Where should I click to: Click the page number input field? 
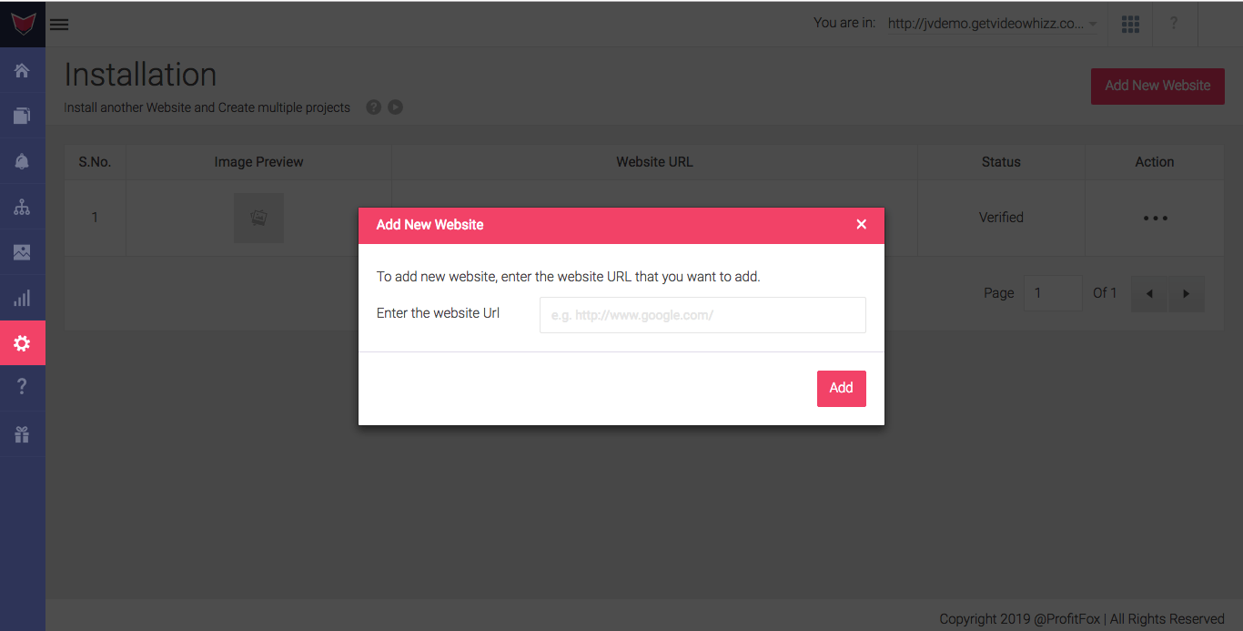(1054, 293)
